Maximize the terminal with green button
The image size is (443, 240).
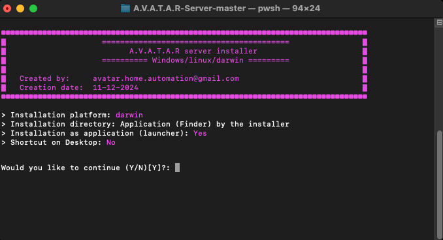(x=33, y=8)
